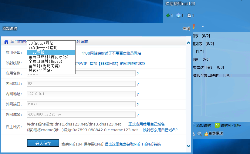Image resolution: width=250 pixels, height=154 pixels.
Task: Click the help question mark beside 内网地址
Action: pyautogui.click(x=138, y=94)
